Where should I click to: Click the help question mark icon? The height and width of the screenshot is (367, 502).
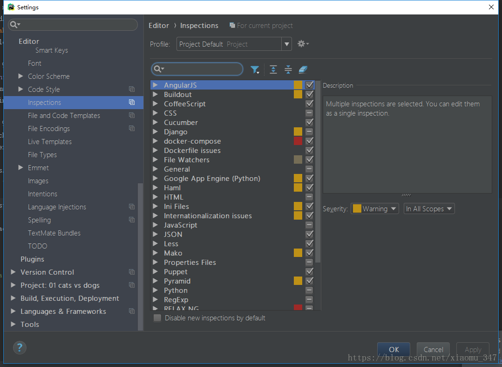[x=20, y=347]
